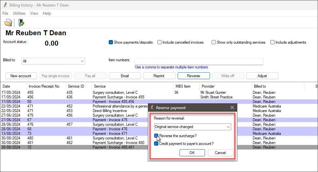The width and height of the screenshot is (318, 172).
Task: Click the exit door toolbar icon
Action: coord(21,23)
